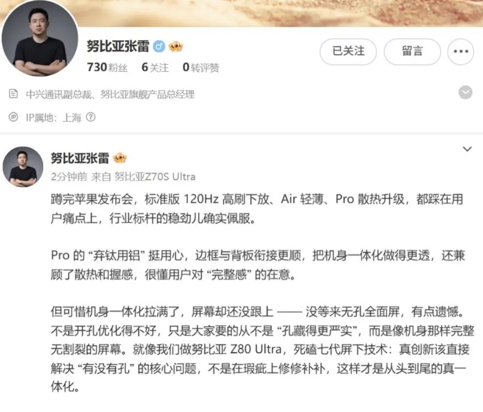Expand profile details with gray chevron circle
483x412 pixels.
tap(465, 92)
